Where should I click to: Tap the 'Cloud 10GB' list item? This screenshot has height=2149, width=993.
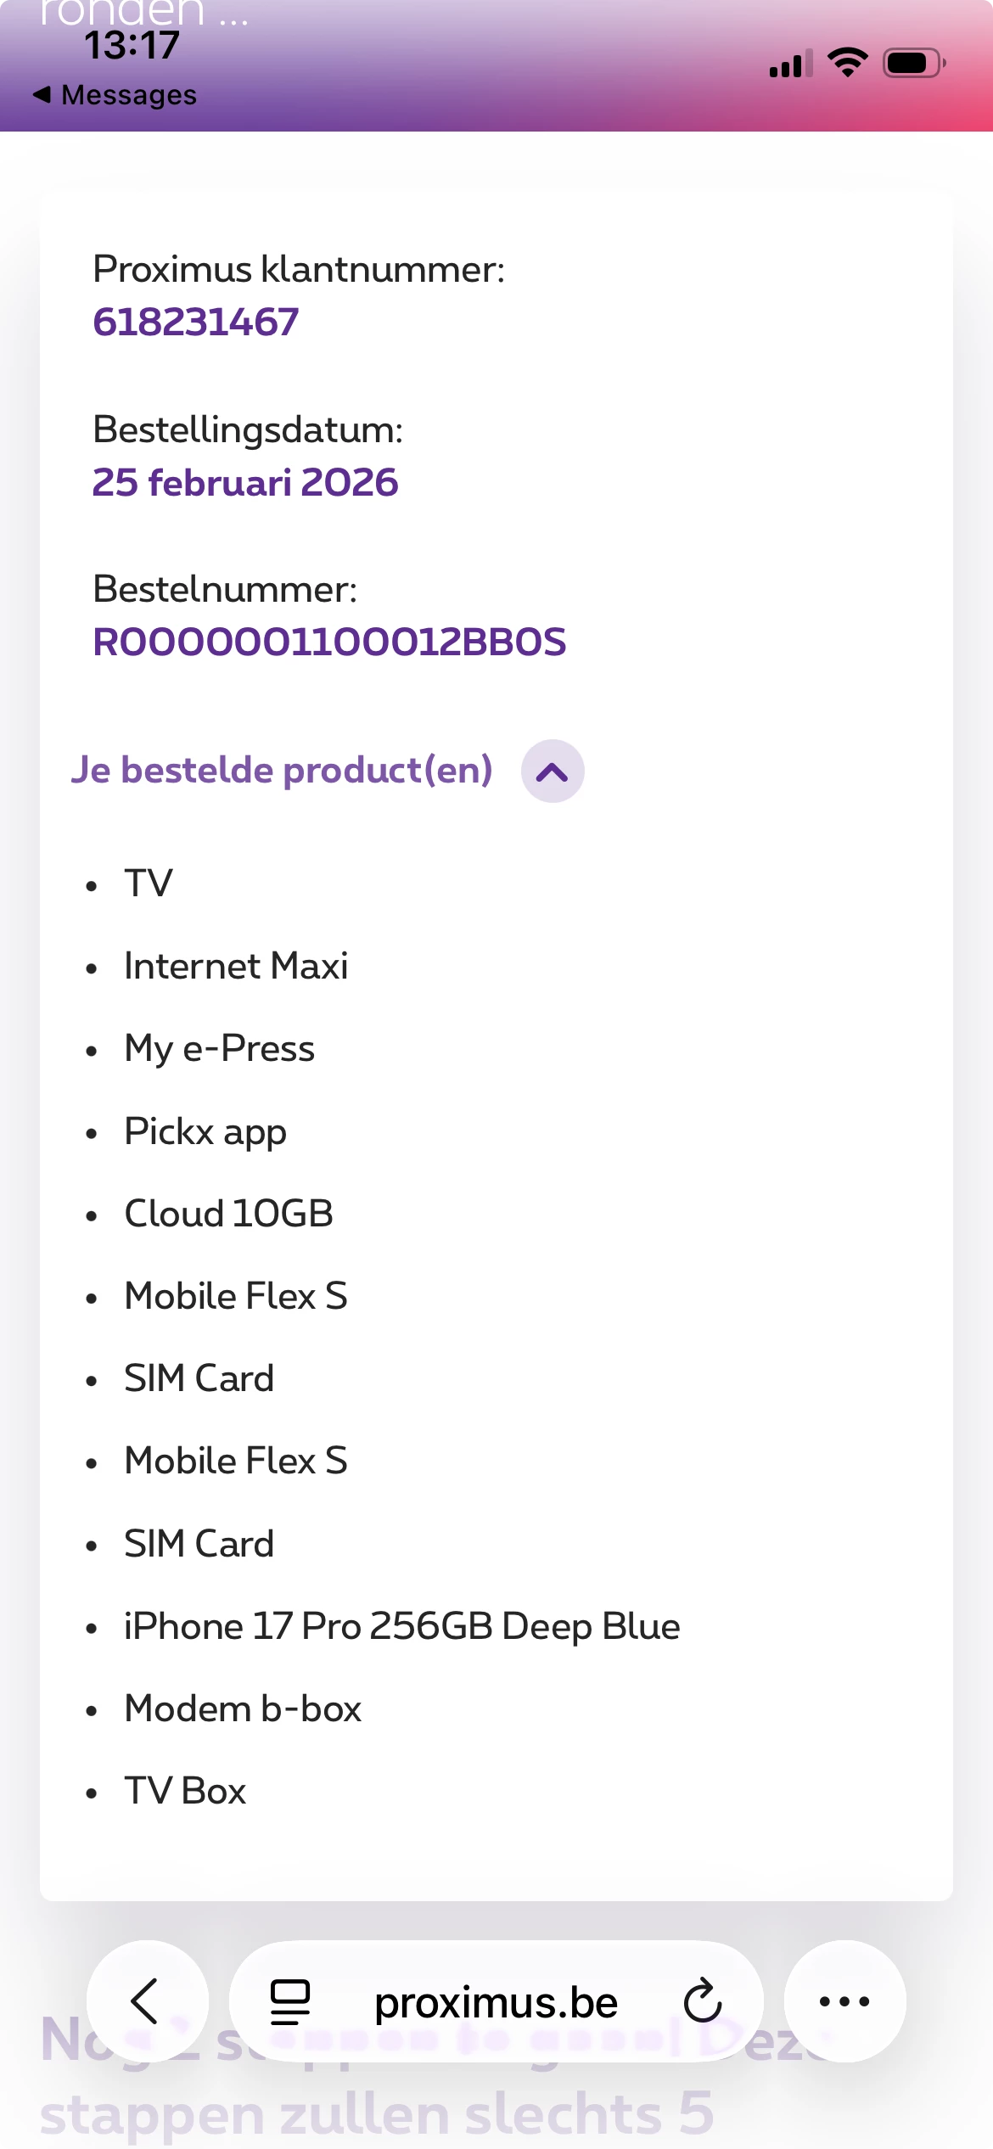point(228,1214)
